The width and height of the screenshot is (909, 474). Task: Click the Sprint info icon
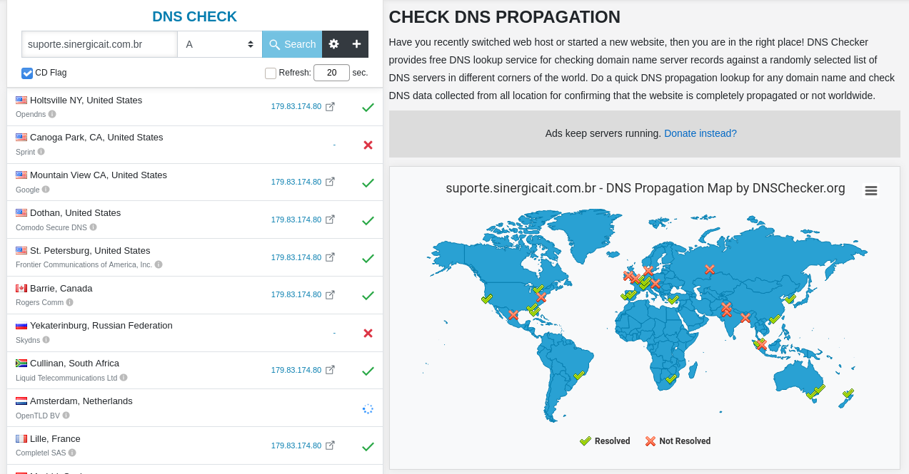pos(41,152)
